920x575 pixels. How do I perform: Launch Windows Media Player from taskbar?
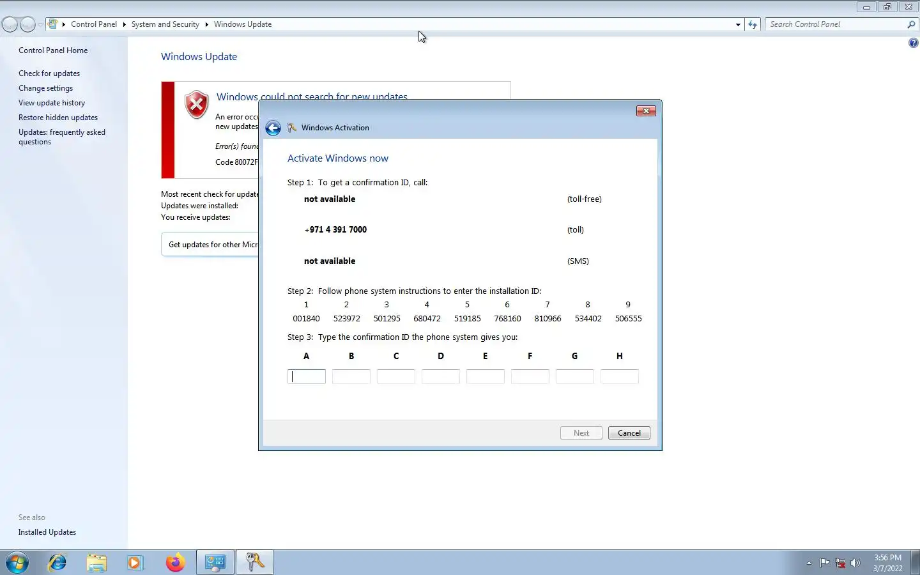pos(135,563)
